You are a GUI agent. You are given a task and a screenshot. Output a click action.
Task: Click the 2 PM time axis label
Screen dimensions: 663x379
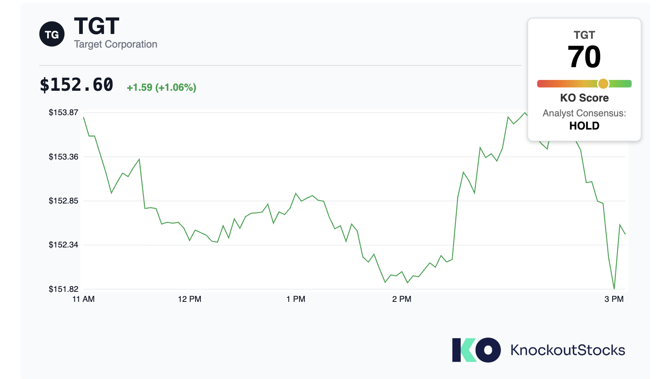pos(402,299)
